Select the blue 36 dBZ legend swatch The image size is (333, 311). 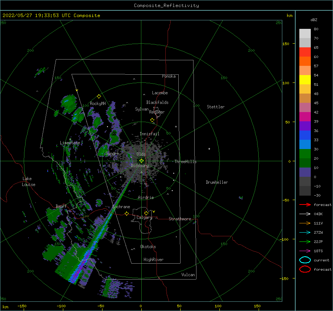pos(305,135)
